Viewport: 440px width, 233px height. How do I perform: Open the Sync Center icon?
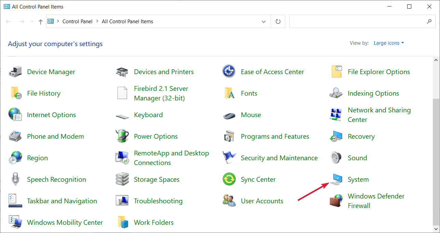(229, 179)
